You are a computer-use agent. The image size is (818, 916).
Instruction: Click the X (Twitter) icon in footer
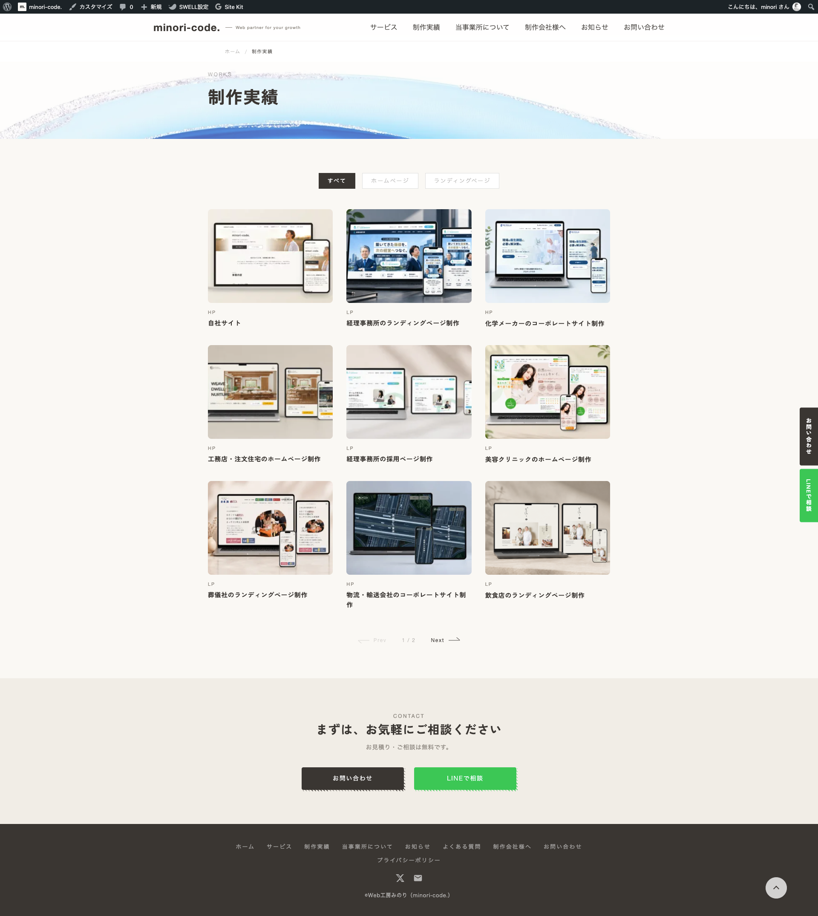(400, 878)
